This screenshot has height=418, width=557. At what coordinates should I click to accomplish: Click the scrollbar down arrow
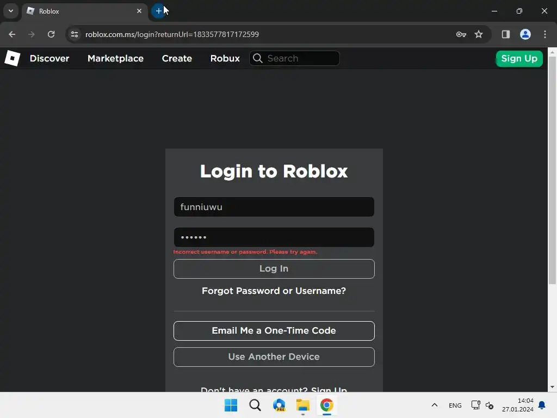[552, 387]
